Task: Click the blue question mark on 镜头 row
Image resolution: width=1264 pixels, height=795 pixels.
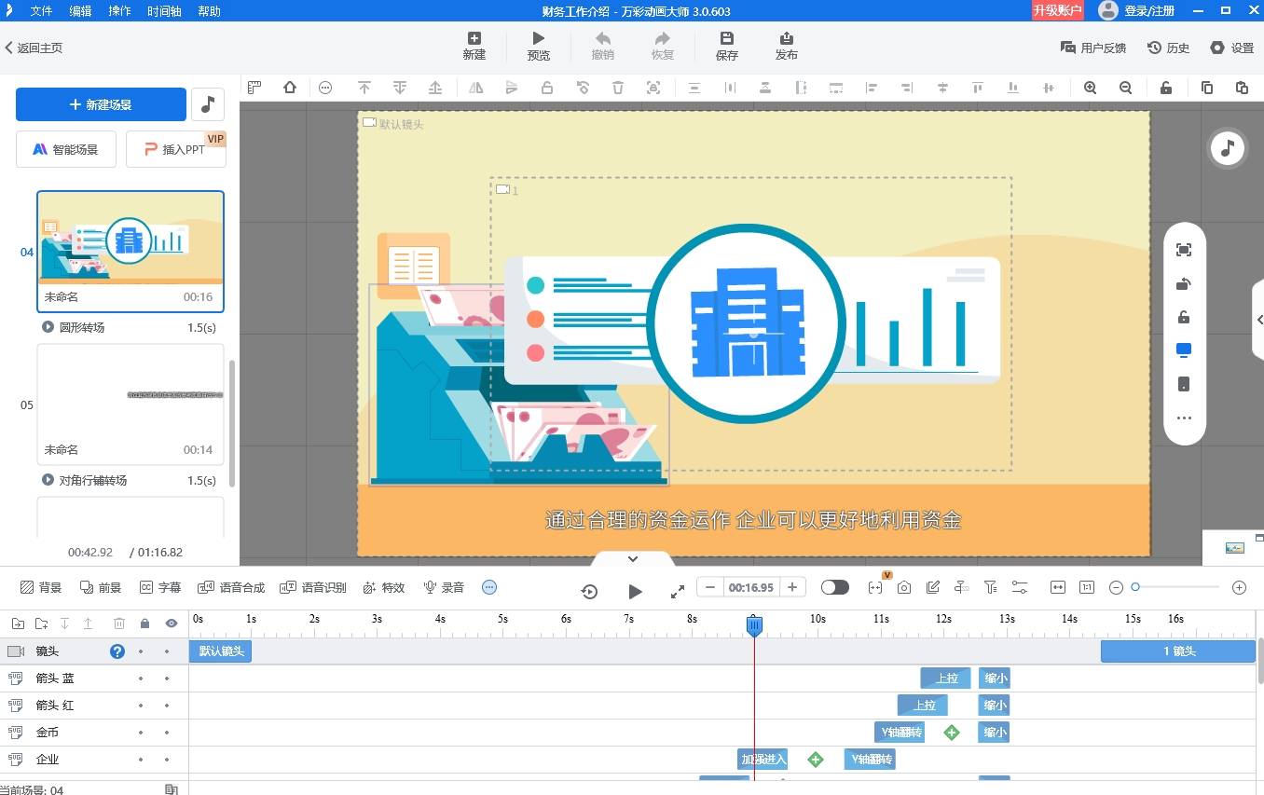Action: coord(117,651)
